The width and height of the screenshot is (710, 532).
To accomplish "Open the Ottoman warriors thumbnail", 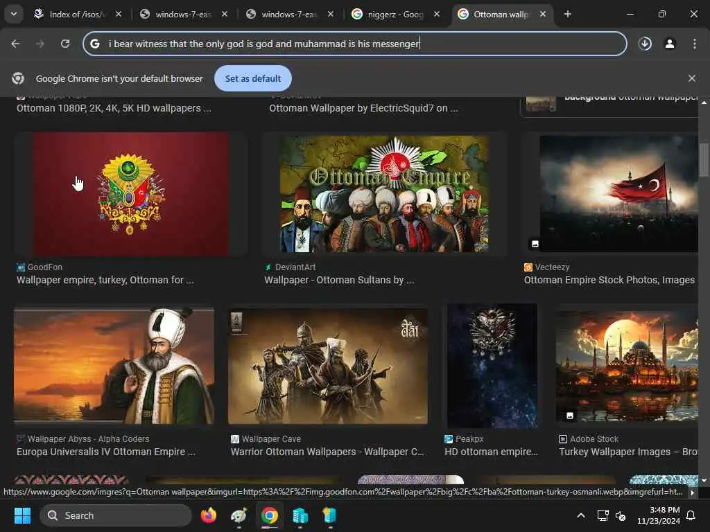I will click(328, 366).
